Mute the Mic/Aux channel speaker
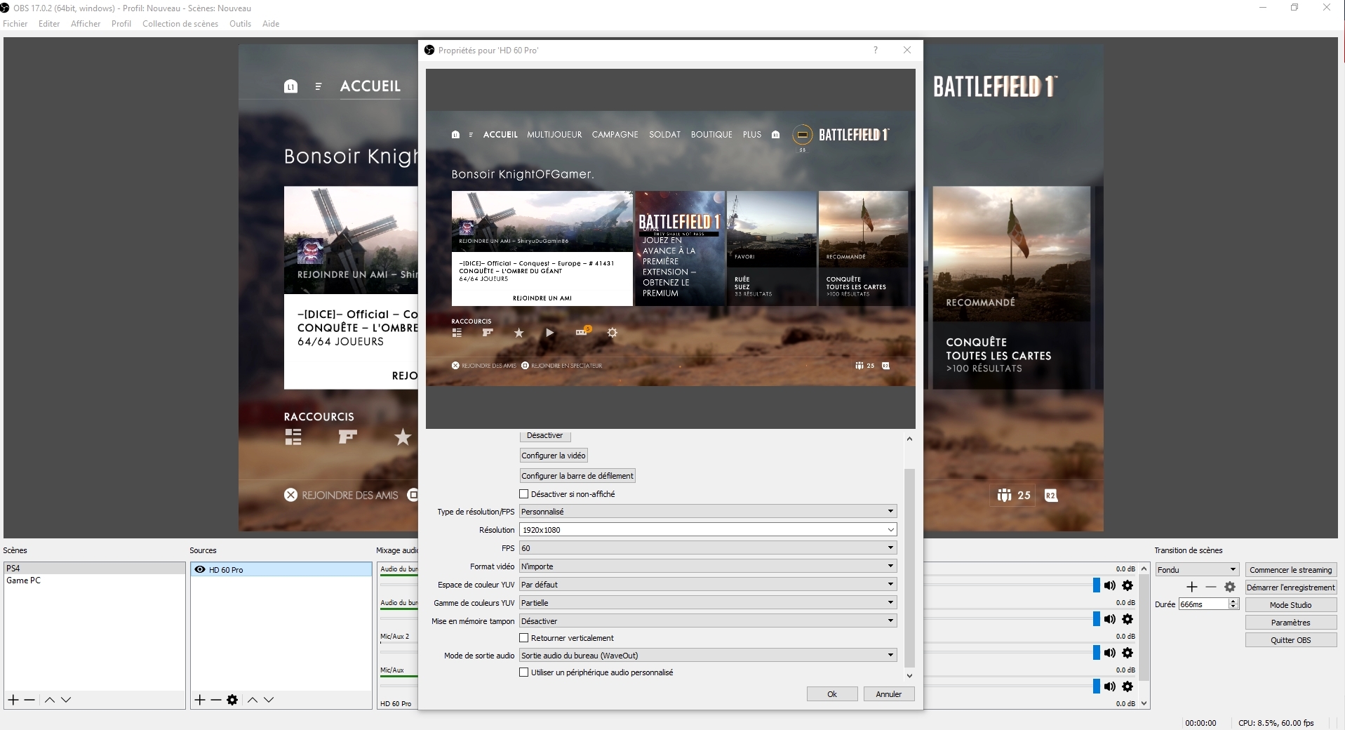 coord(1109,686)
